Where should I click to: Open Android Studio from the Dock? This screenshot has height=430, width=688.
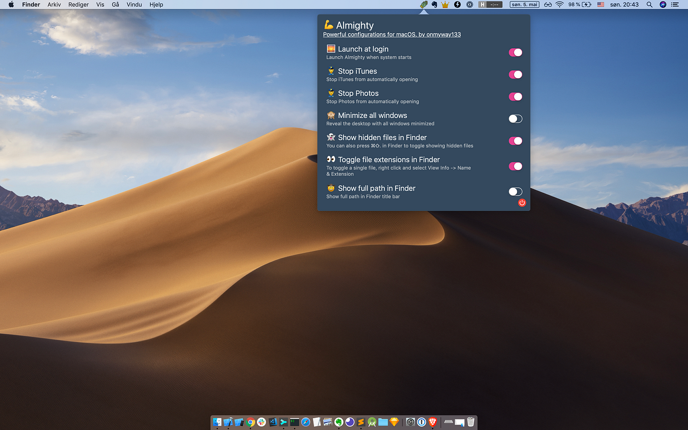pos(372,422)
